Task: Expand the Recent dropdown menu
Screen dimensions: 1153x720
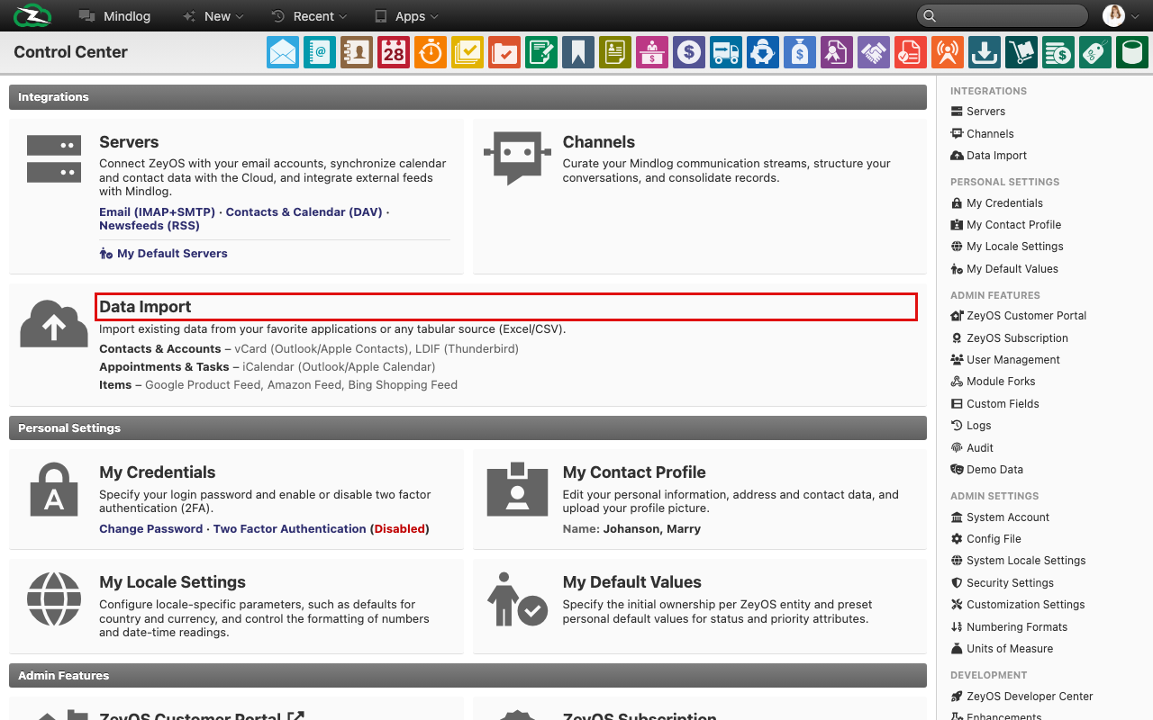Action: tap(309, 16)
